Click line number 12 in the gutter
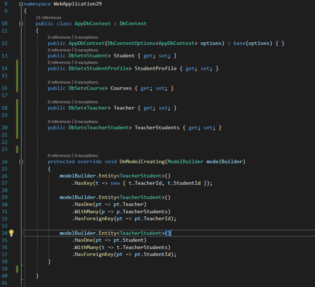Viewport: 315px width, 287px height. tap(4, 43)
